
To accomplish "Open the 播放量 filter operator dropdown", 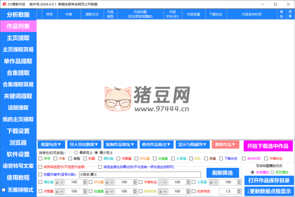I will pos(59,182).
